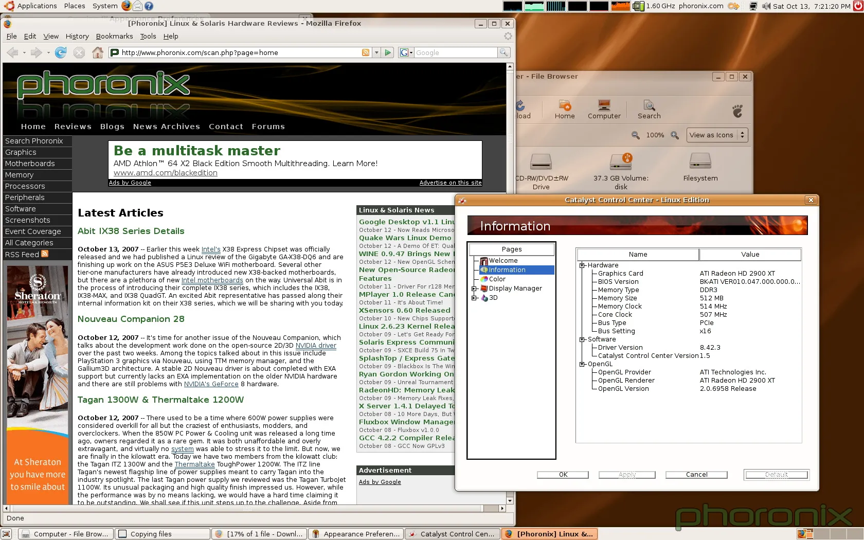Select Welcome page in Catalyst tree
The height and width of the screenshot is (540, 864).
(x=502, y=261)
